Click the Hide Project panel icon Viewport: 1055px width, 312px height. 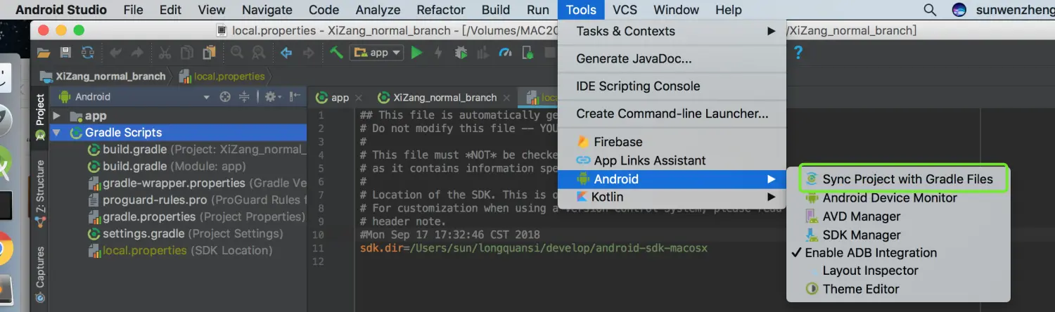click(x=295, y=97)
